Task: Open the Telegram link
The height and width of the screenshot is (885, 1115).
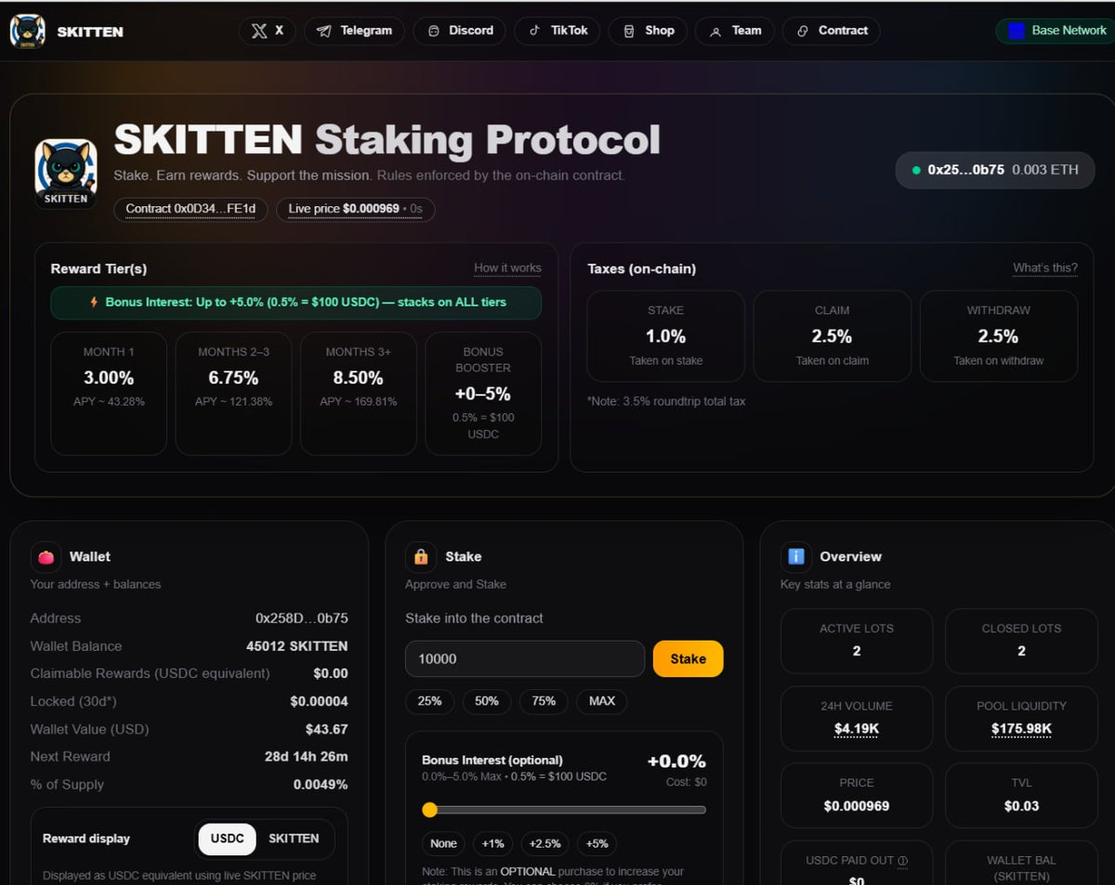Action: click(354, 31)
